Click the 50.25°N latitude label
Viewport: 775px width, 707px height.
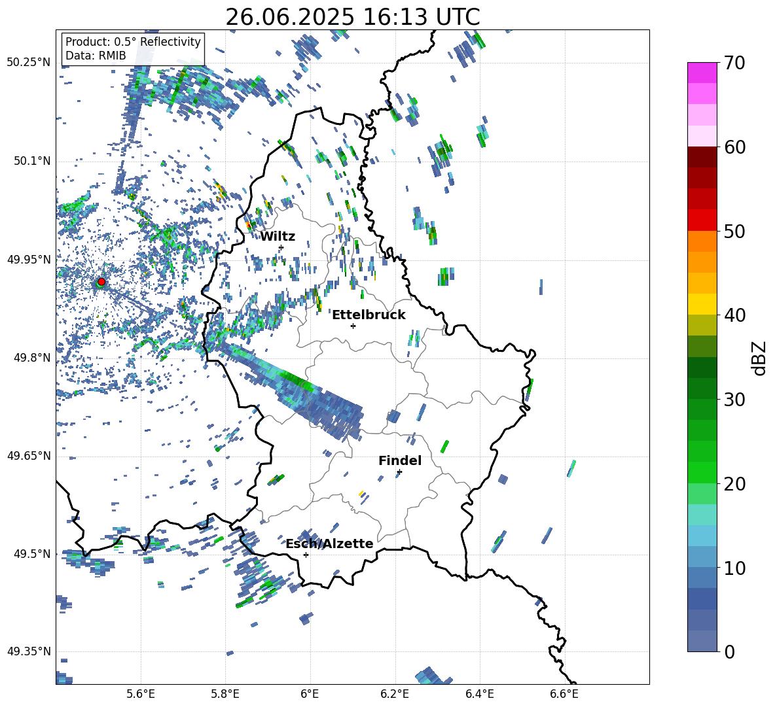(x=29, y=63)
